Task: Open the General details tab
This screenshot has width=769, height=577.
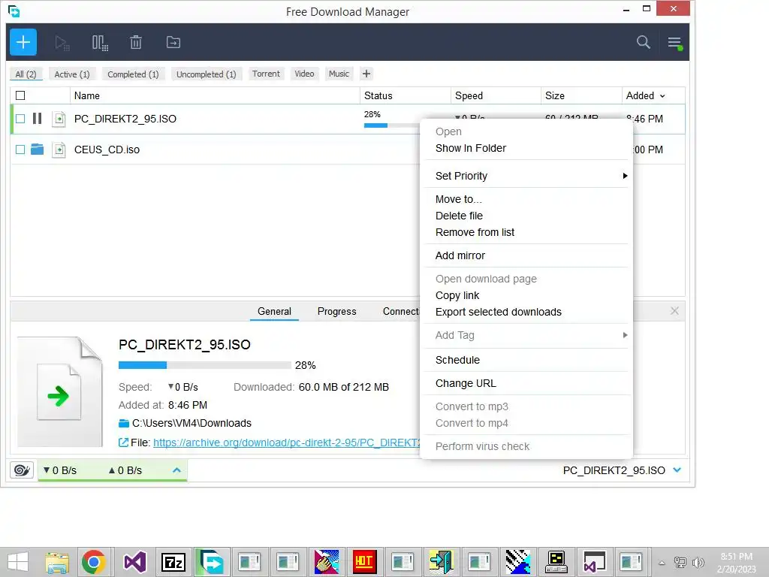Action: (274, 312)
